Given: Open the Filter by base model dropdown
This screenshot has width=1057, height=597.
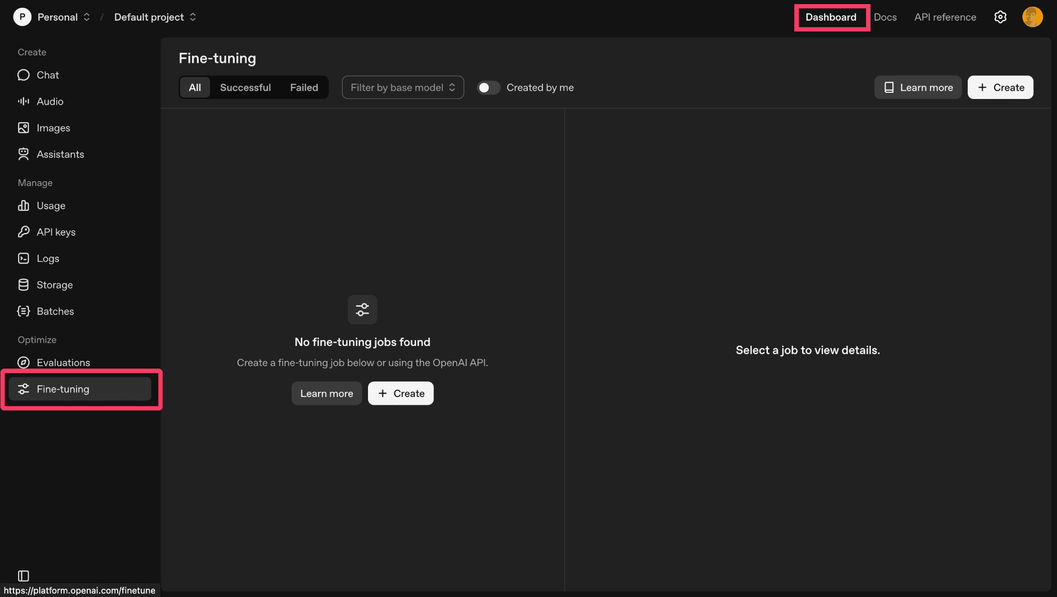Looking at the screenshot, I should coord(402,87).
